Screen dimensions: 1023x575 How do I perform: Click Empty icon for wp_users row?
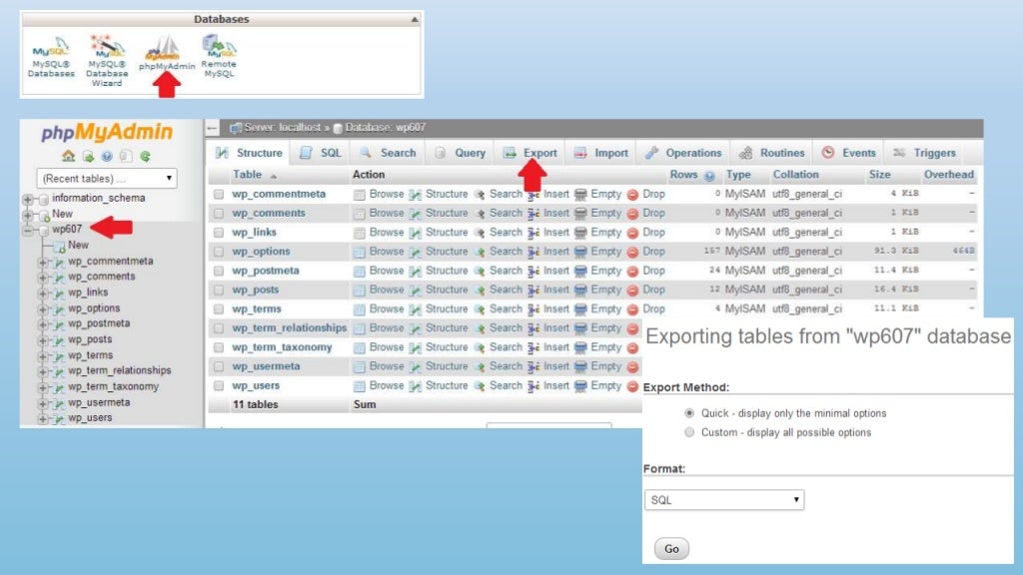[x=580, y=386]
